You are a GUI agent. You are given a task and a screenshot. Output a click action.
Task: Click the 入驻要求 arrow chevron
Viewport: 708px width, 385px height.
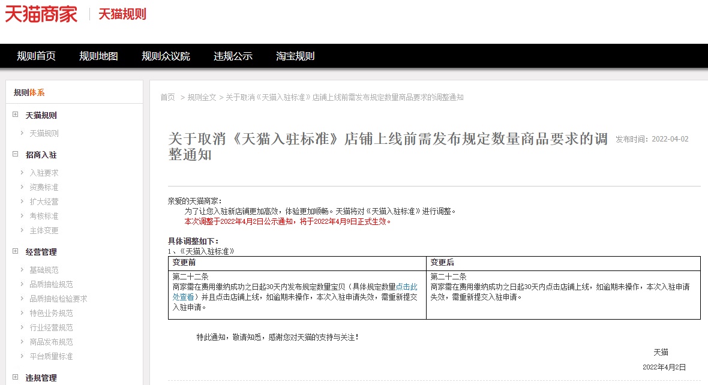coord(22,173)
